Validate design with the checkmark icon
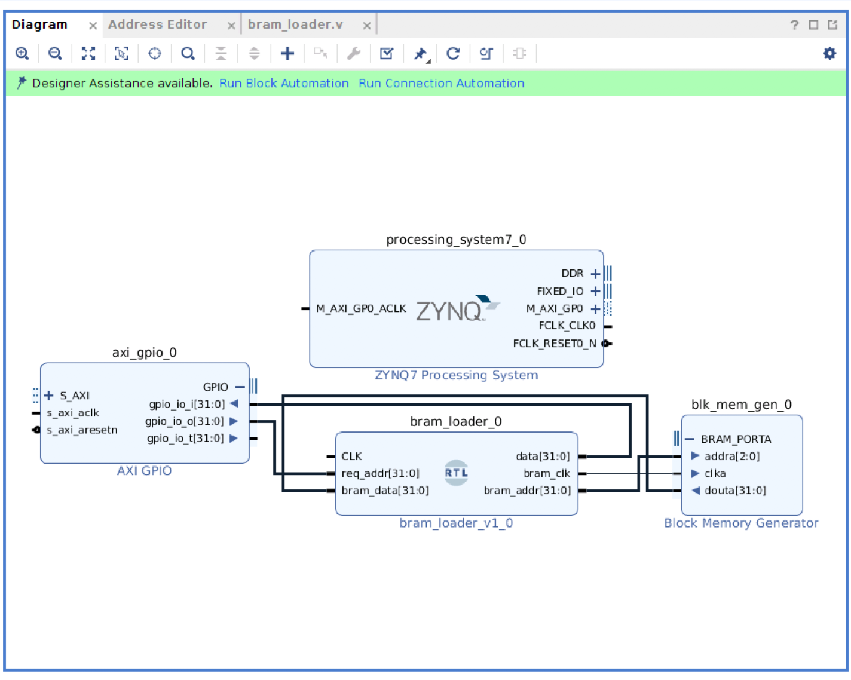The image size is (851, 680). pyautogui.click(x=387, y=54)
